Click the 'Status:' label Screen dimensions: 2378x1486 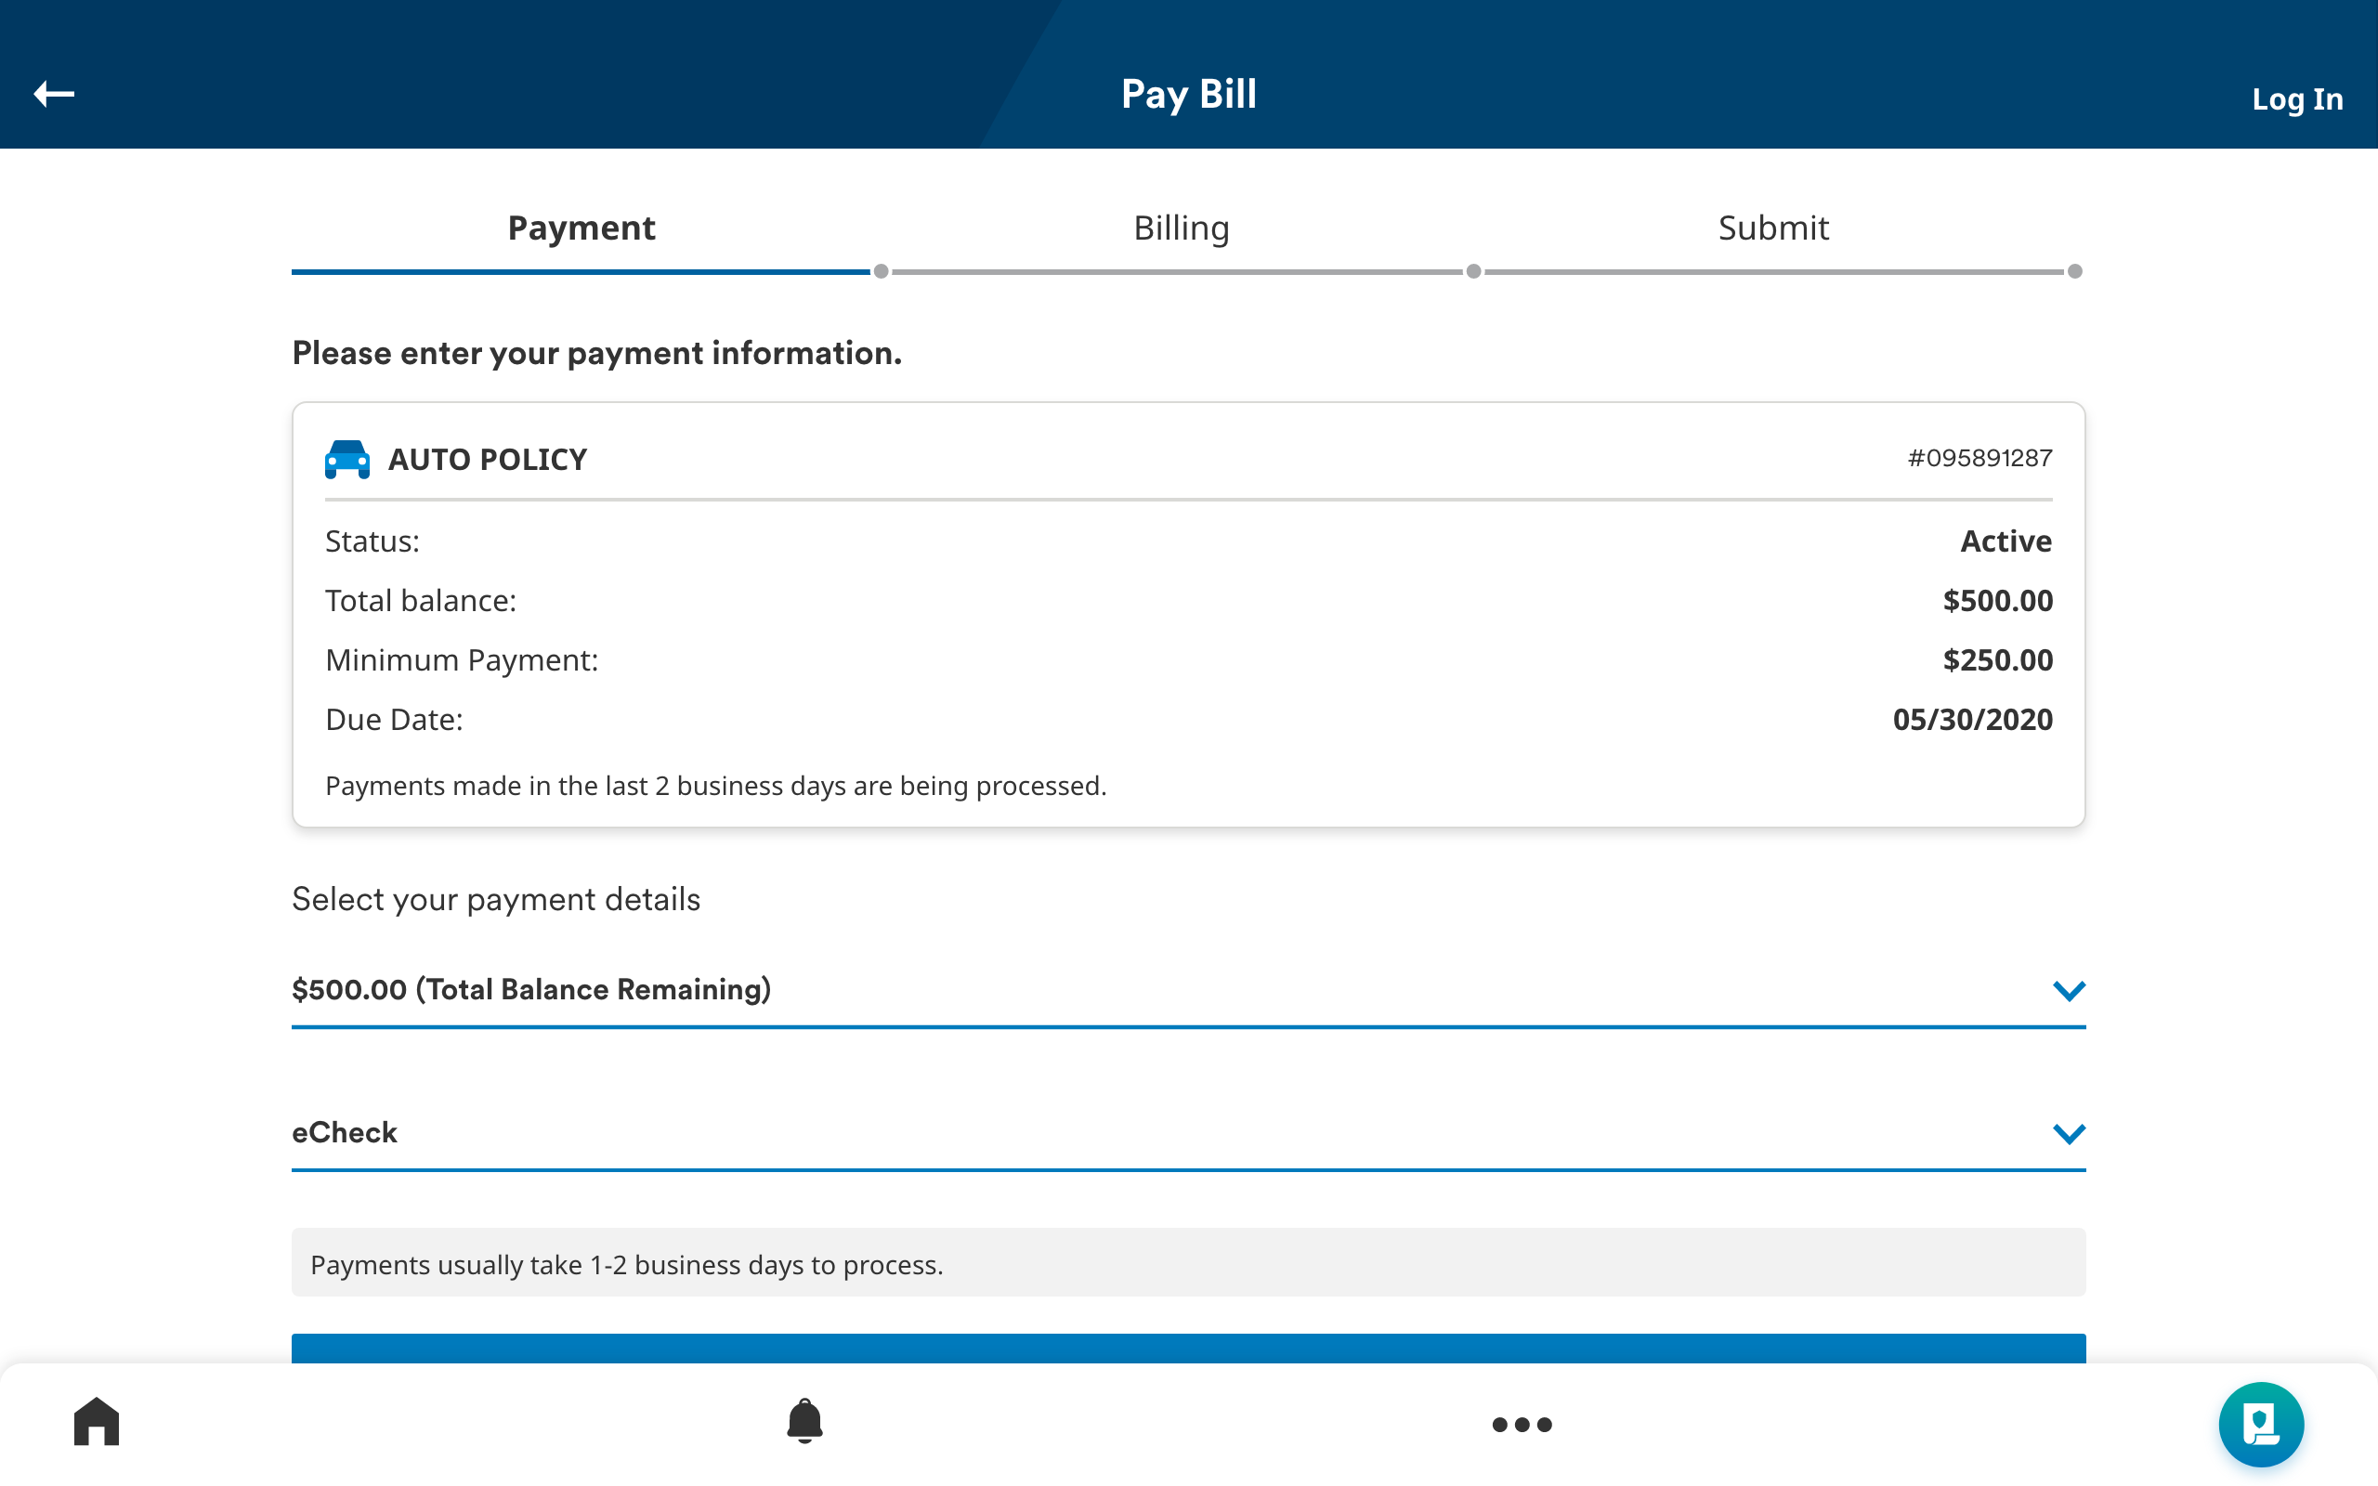(372, 541)
